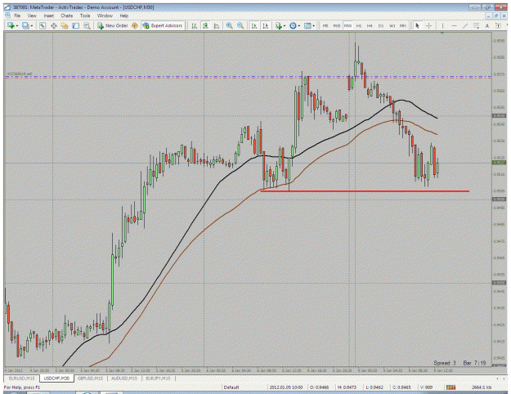Viewport: 511px width, 394px height.
Task: Switch to the AUDUSD,M15 chart tab
Action: click(123, 378)
